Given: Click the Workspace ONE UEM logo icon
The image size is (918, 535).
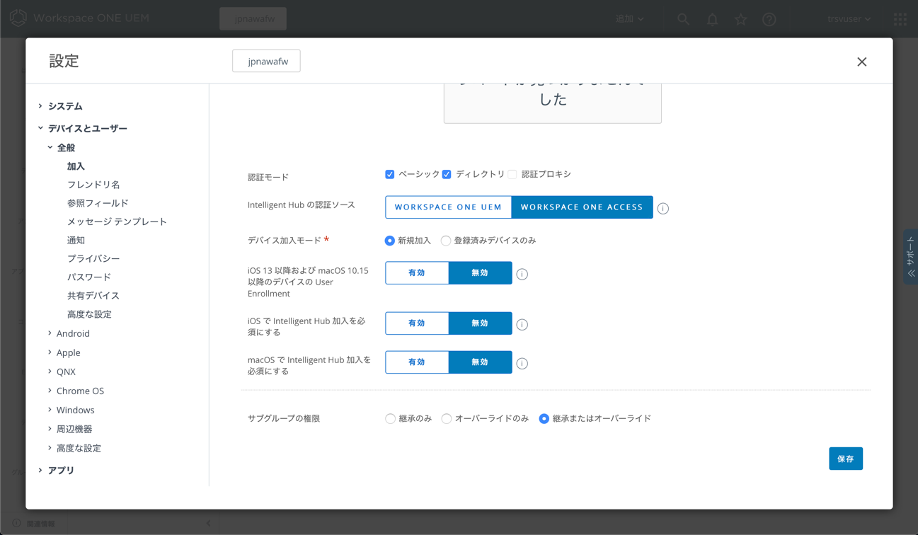Looking at the screenshot, I should coord(18,18).
